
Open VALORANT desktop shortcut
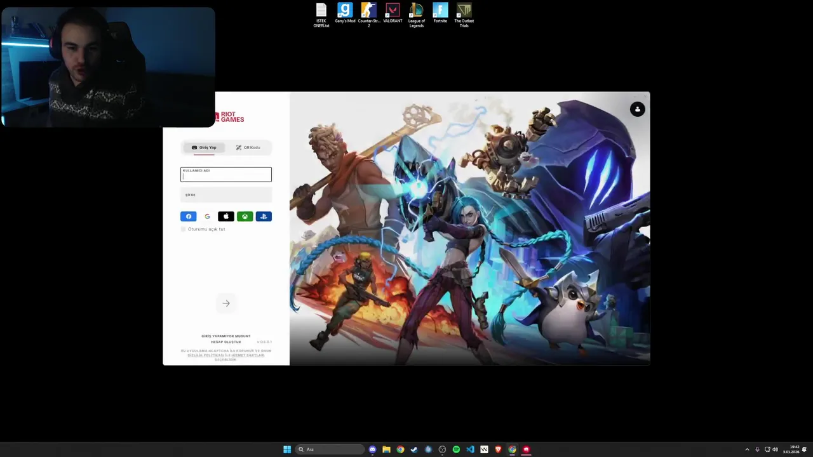(x=393, y=13)
